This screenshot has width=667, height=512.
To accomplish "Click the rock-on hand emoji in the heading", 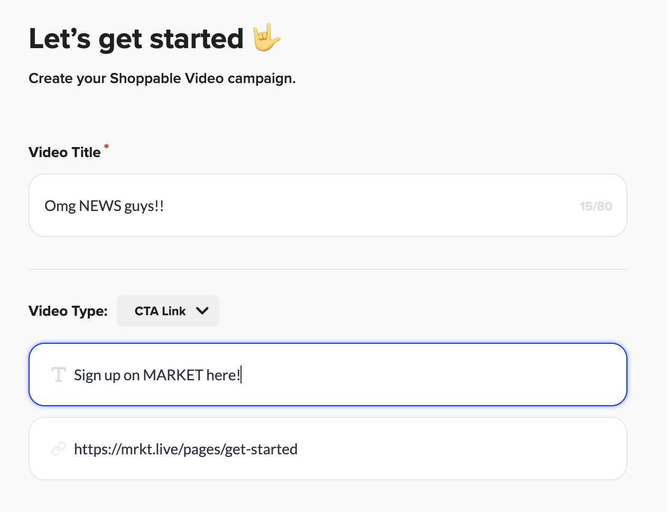I will tap(266, 38).
